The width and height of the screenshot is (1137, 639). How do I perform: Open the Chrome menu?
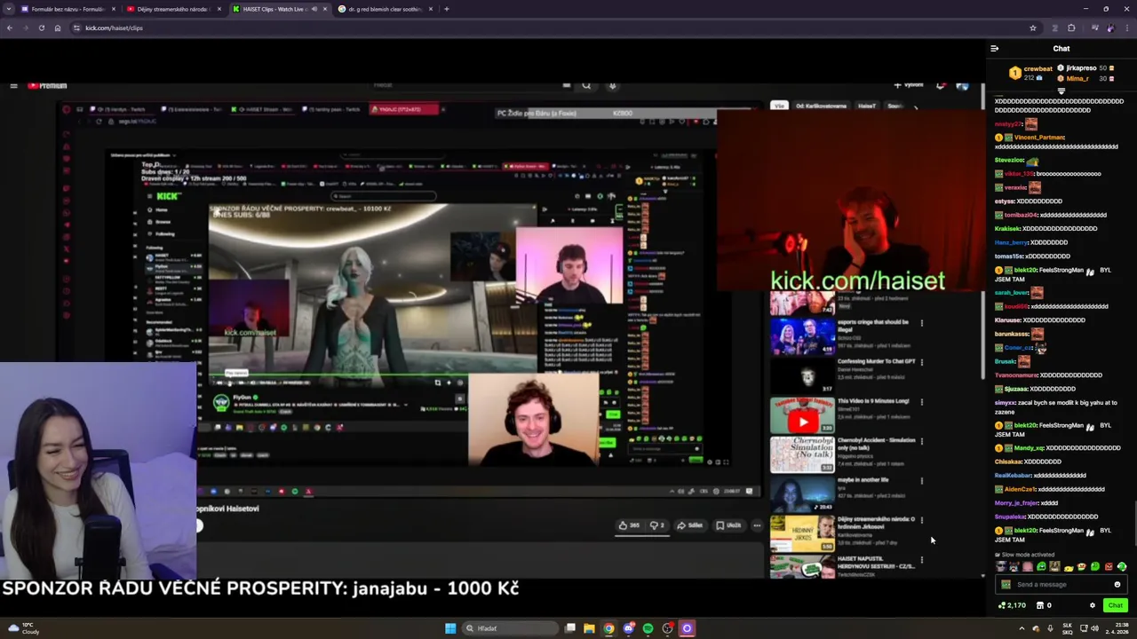tap(1125, 28)
